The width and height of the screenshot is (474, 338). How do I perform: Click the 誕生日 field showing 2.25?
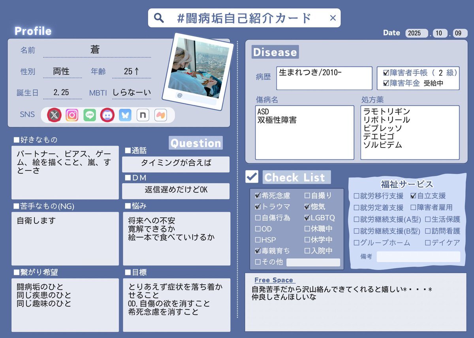pyautogui.click(x=62, y=93)
